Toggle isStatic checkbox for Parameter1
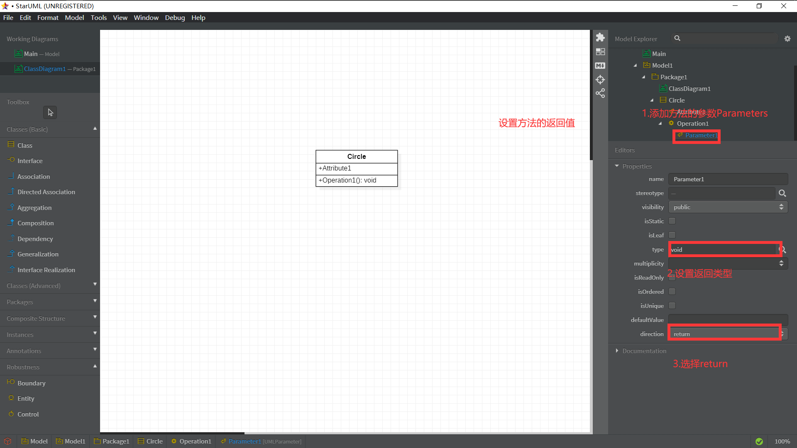The image size is (797, 448). pyautogui.click(x=672, y=221)
